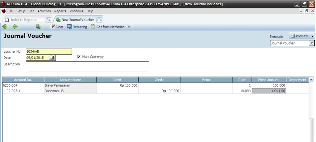Click the Prime Amount cell US$ (10)

pos(269,91)
